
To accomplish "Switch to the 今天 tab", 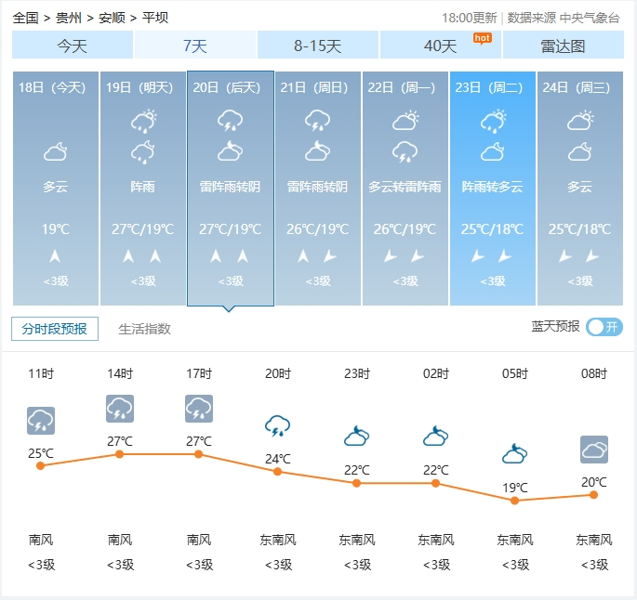I will pyautogui.click(x=73, y=46).
